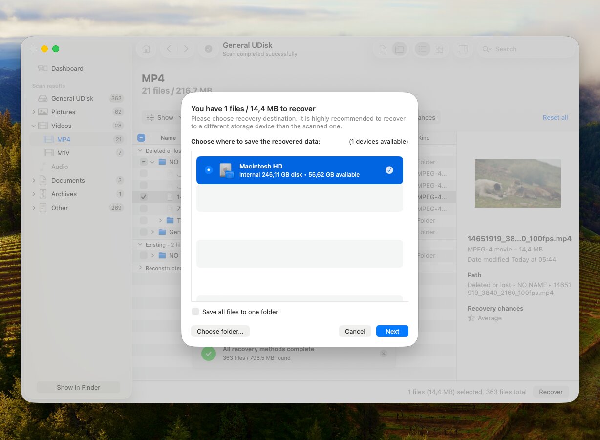This screenshot has height=440, width=600.
Task: Cancel the recovery dialog
Action: coord(355,331)
